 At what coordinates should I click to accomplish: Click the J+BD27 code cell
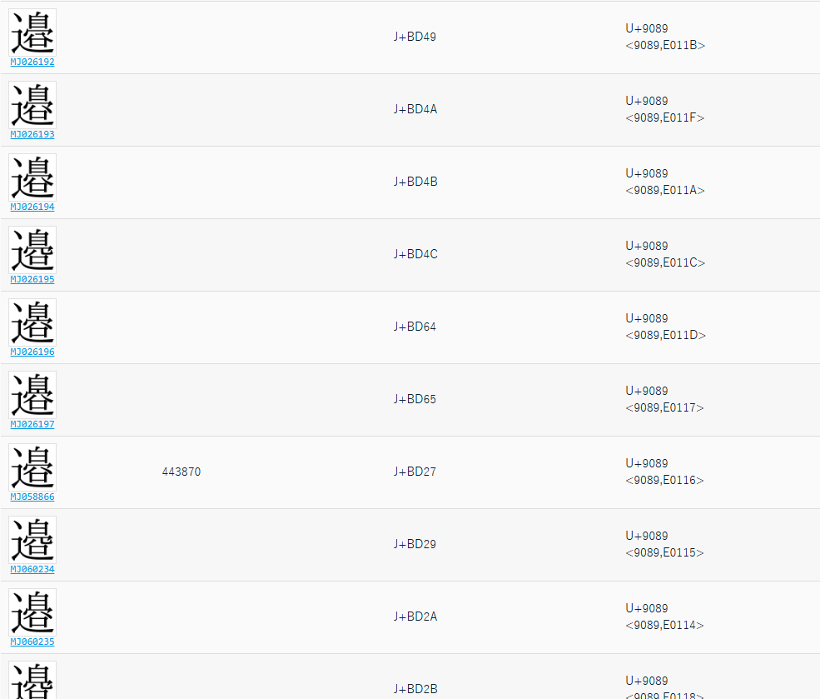pyautogui.click(x=415, y=472)
